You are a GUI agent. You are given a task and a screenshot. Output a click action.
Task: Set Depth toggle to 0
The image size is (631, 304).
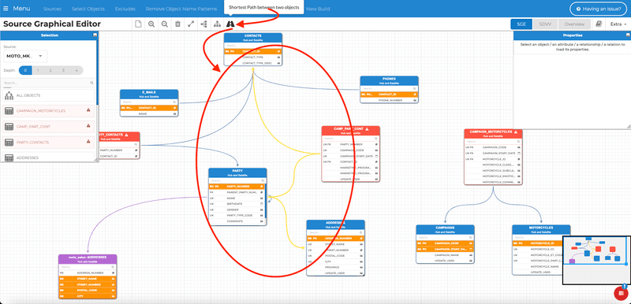tap(25, 70)
